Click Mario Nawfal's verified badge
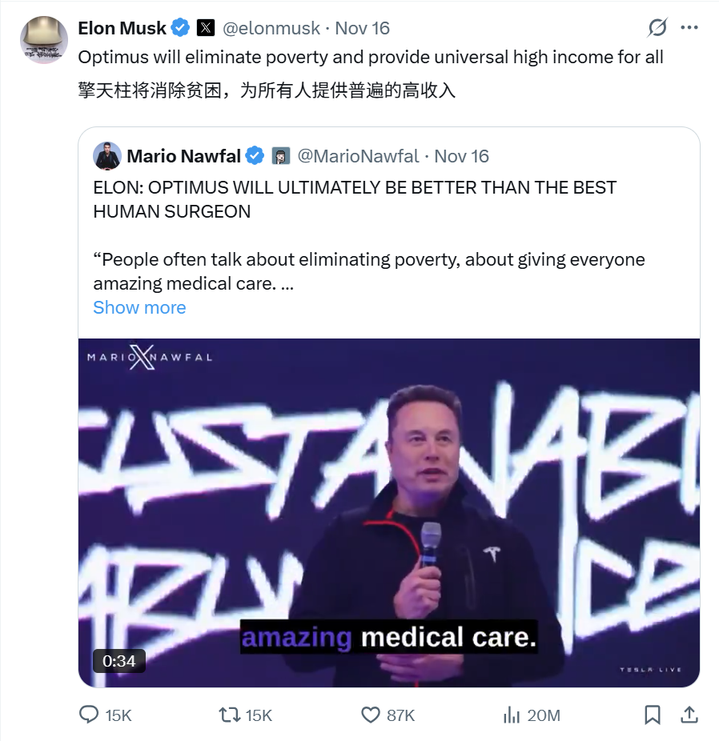 click(255, 156)
